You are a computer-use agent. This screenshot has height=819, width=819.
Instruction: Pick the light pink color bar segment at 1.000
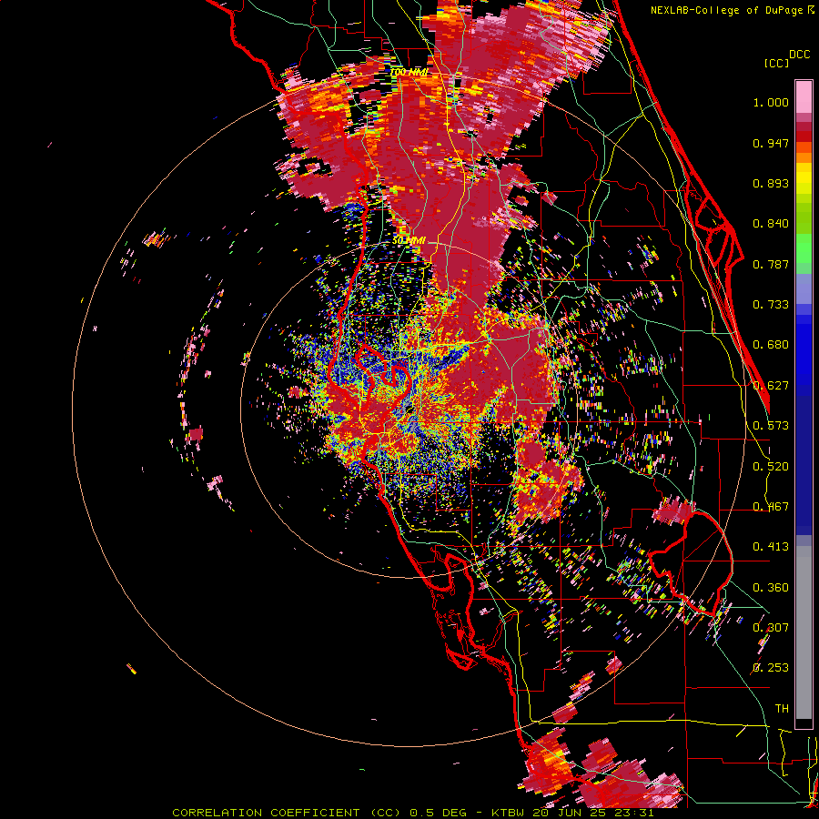(804, 97)
